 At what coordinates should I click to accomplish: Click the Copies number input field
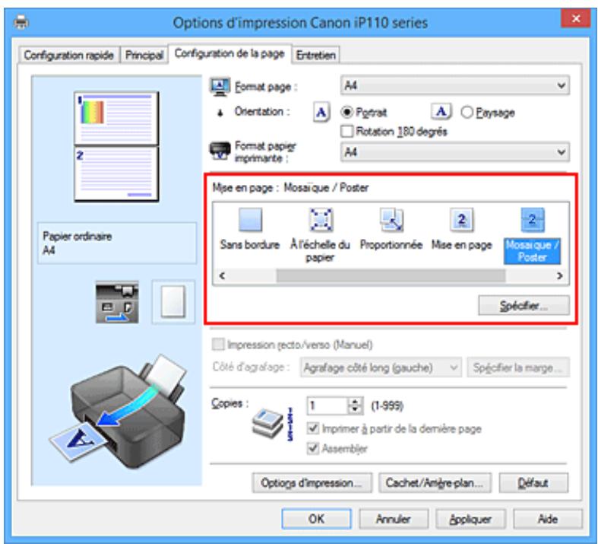point(327,406)
